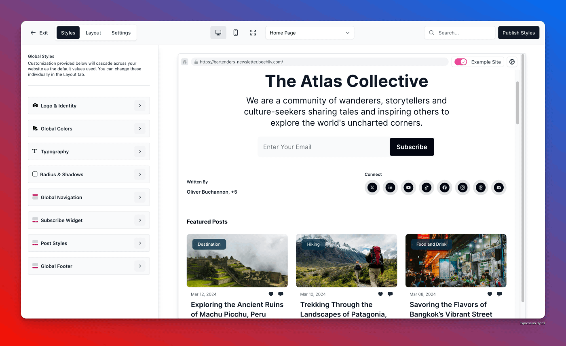Toggle the Example Site switch
The image size is (566, 346).
coord(461,61)
